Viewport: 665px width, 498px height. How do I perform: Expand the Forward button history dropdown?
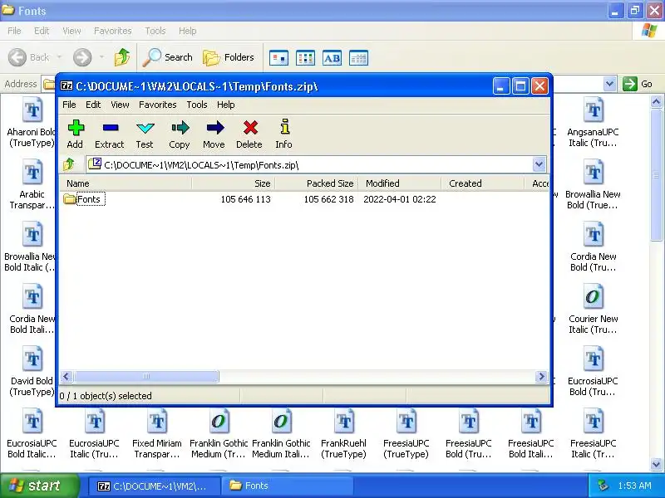pyautogui.click(x=101, y=57)
